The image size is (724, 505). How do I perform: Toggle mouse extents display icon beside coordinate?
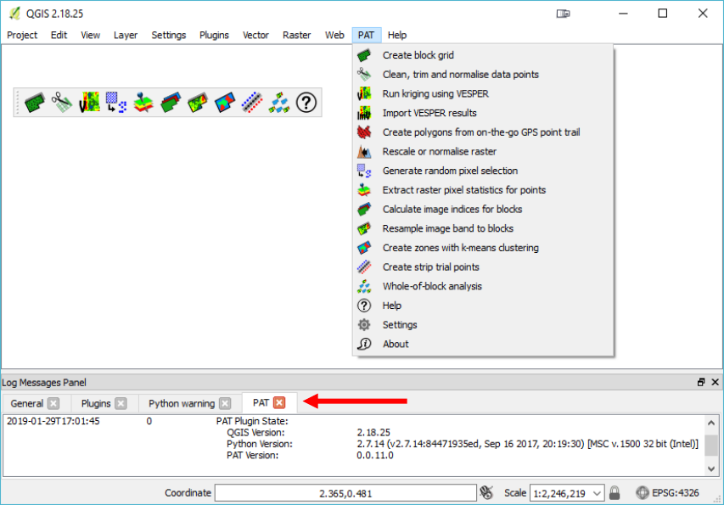[x=486, y=493]
